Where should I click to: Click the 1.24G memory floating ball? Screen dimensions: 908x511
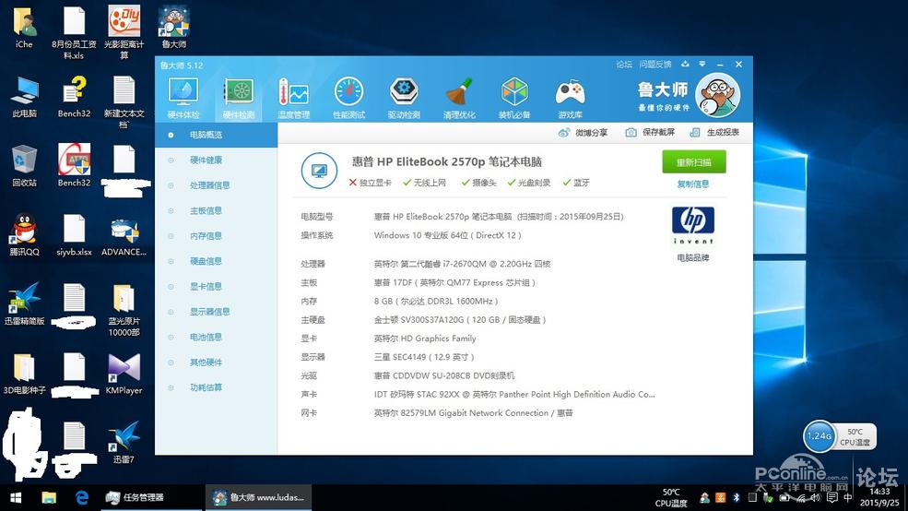[819, 436]
